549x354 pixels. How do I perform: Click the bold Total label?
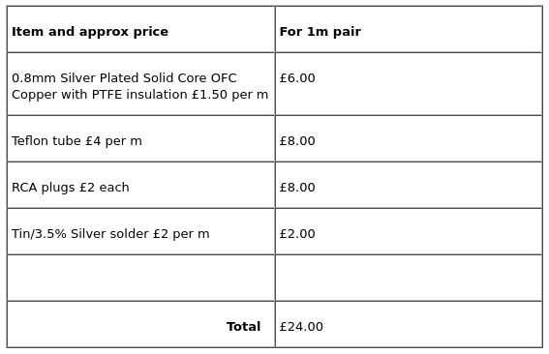(x=243, y=326)
